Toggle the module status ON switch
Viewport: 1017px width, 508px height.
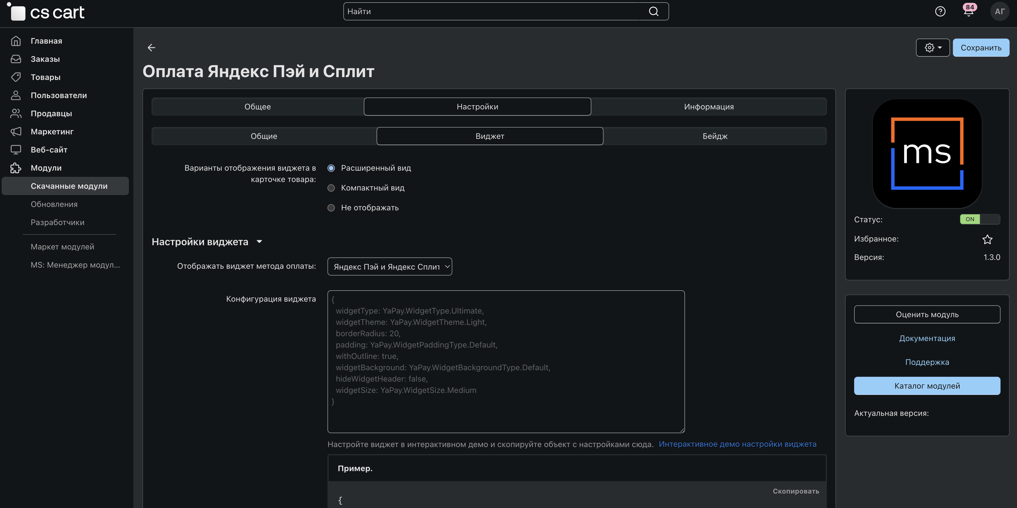[980, 219]
